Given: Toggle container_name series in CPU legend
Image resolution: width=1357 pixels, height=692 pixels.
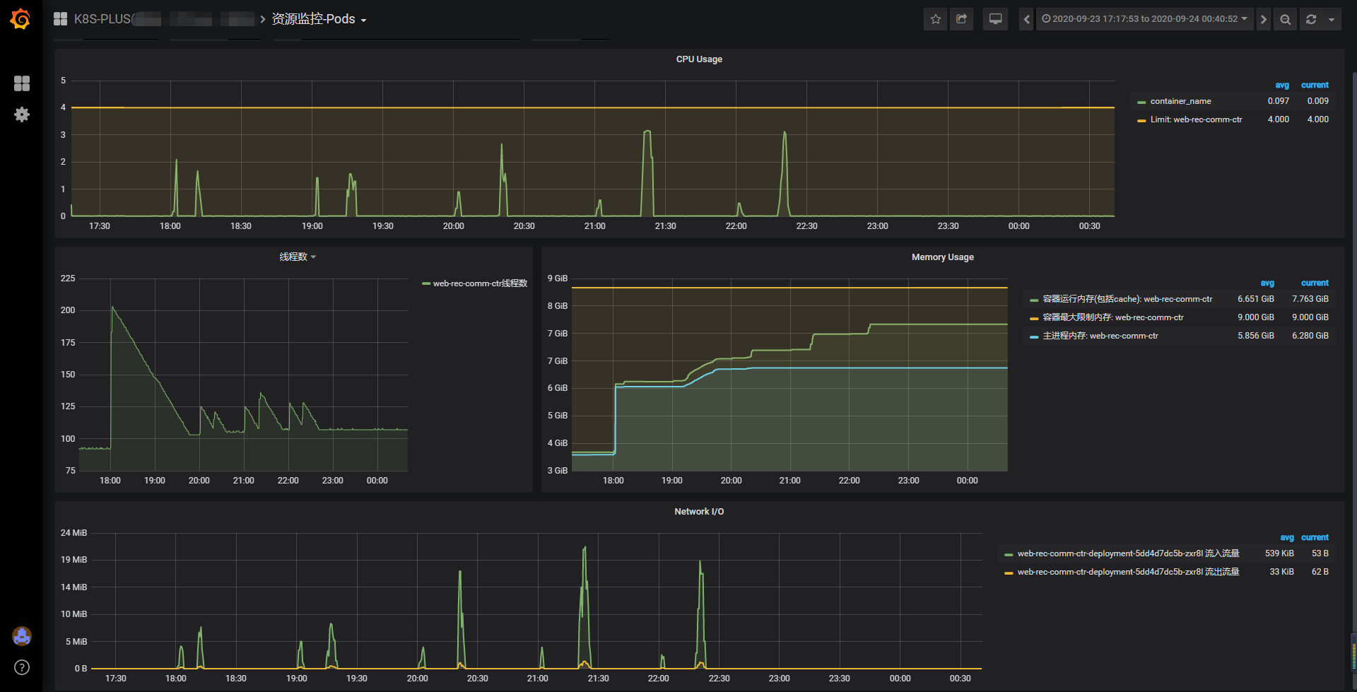Looking at the screenshot, I should click(x=1180, y=101).
